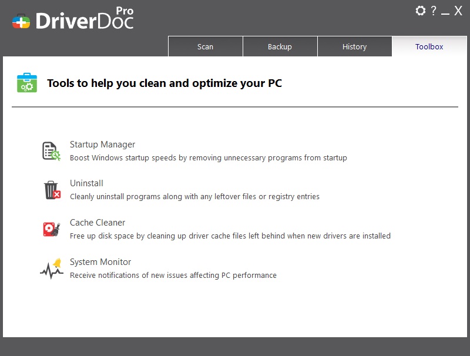The height and width of the screenshot is (356, 470).
Task: Select the Toolbox tab
Action: click(x=429, y=46)
